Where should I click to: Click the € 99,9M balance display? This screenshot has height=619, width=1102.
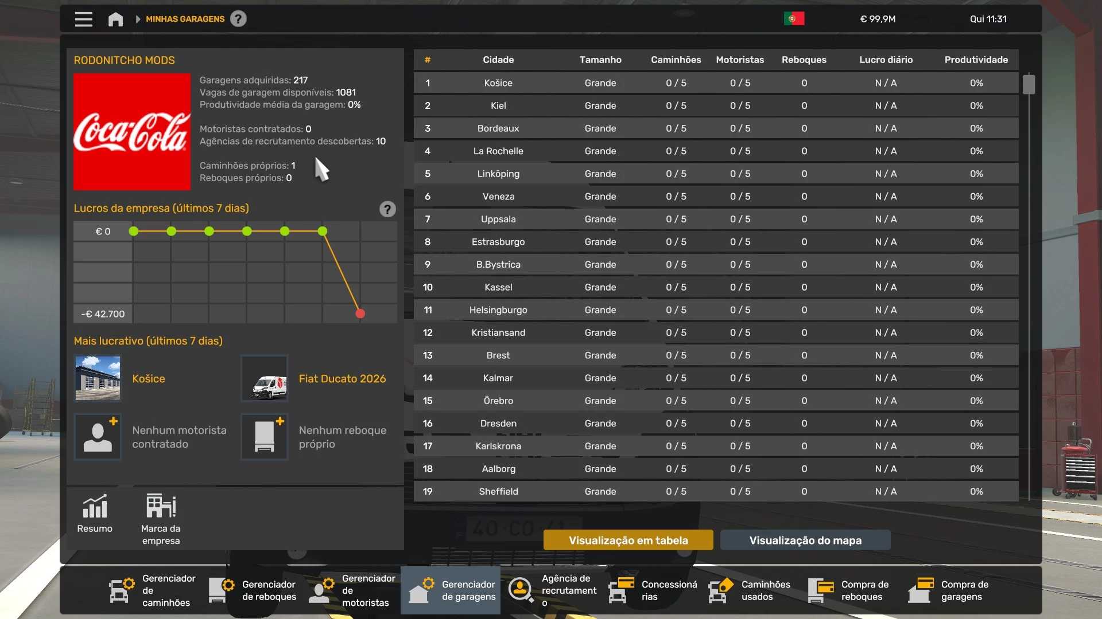878,19
